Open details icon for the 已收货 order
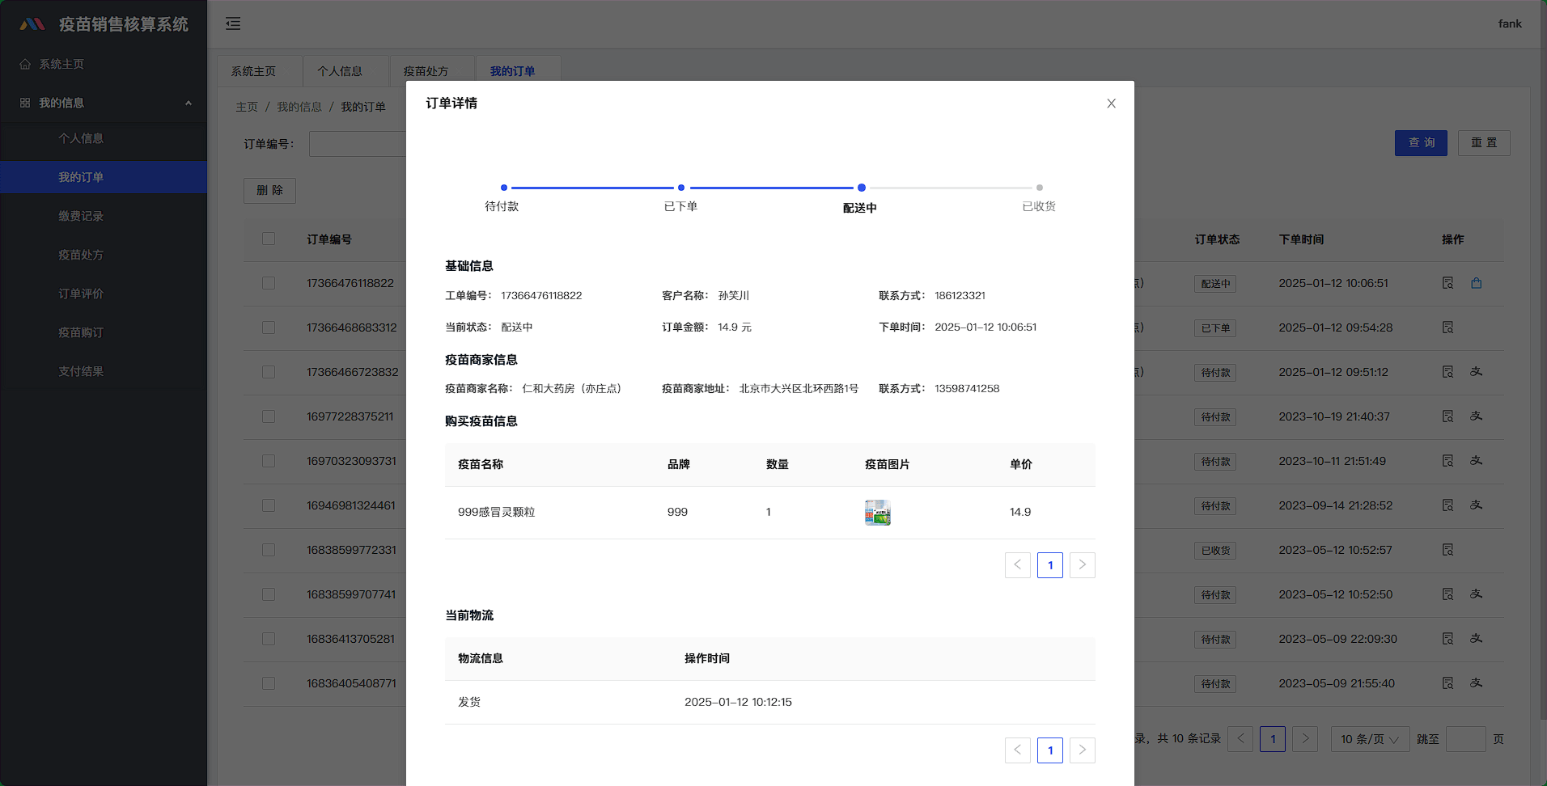The image size is (1547, 786). point(1447,550)
